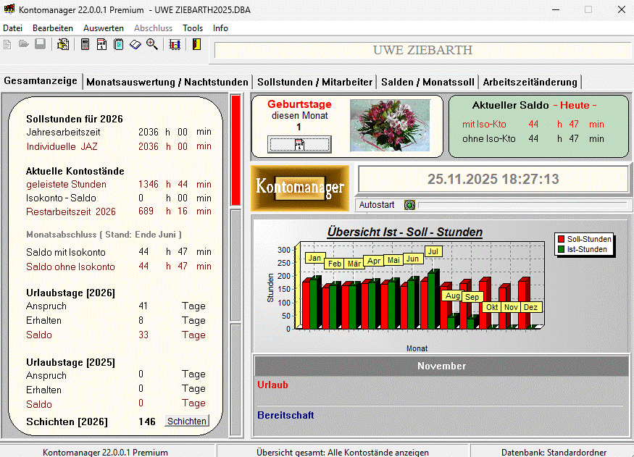Click the edit document toolbar icon
The height and width of the screenshot is (457, 634).
pos(64,45)
